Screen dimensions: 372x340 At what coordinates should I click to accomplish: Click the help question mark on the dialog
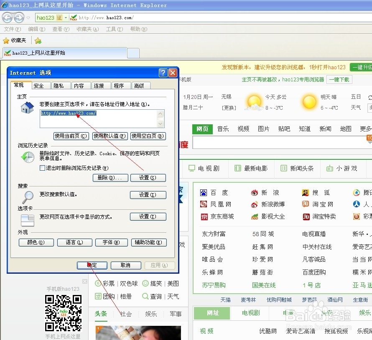pos(163,72)
